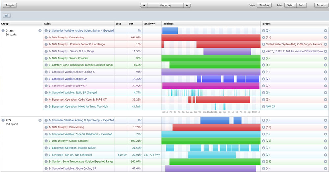This screenshot has height=172, width=329.
Task: Open the info icon for Ghausi Data Missing rule
Action: pos(46,37)
